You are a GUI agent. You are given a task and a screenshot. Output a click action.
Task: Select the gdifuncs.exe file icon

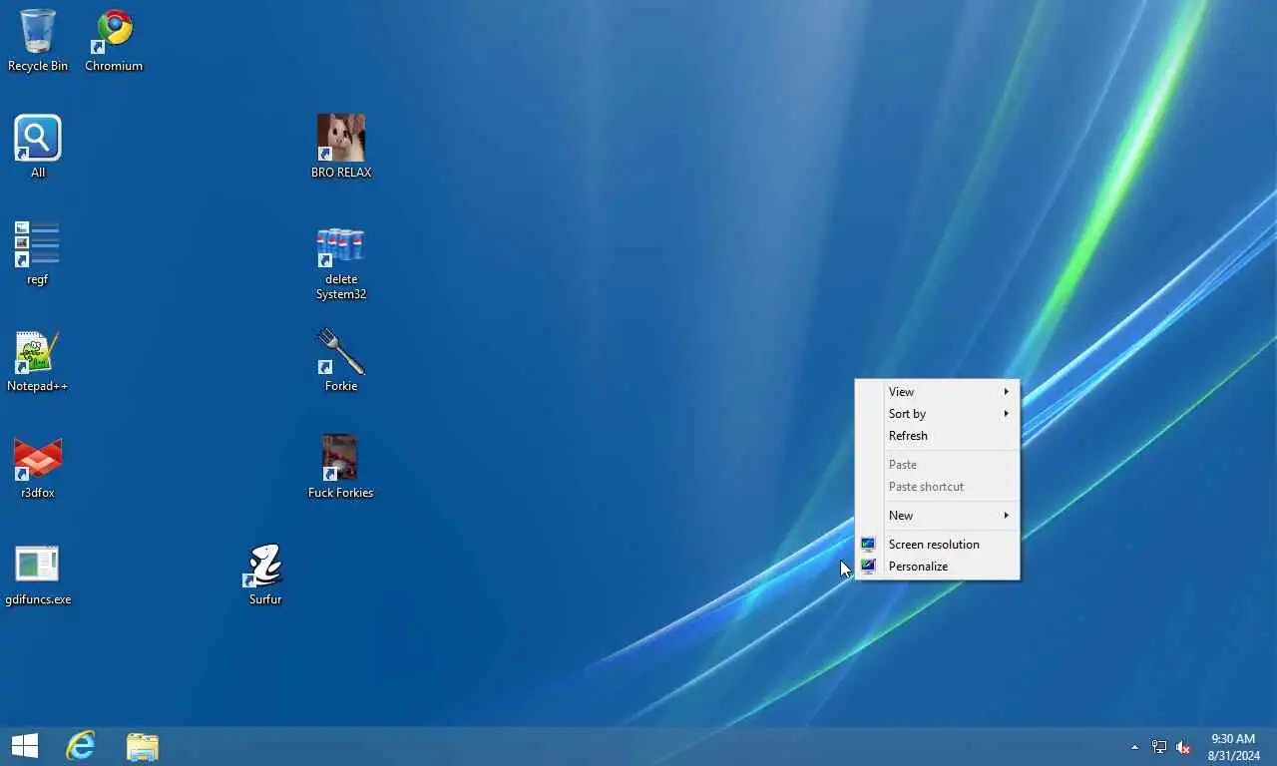click(x=38, y=574)
